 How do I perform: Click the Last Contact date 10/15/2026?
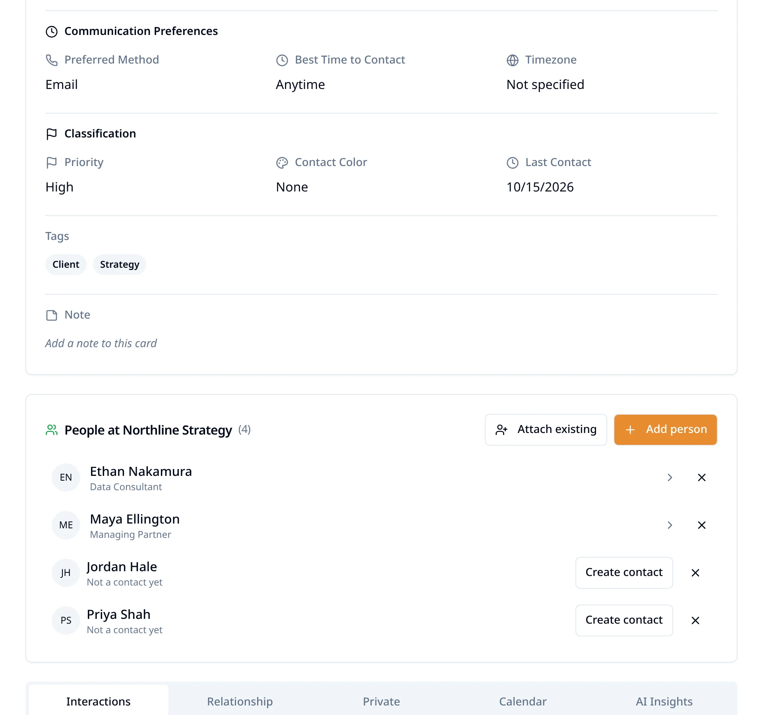(x=540, y=187)
